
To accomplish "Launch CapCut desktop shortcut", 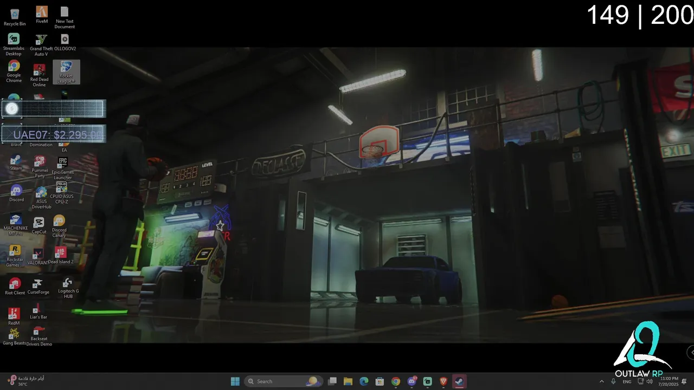I will point(39,226).
